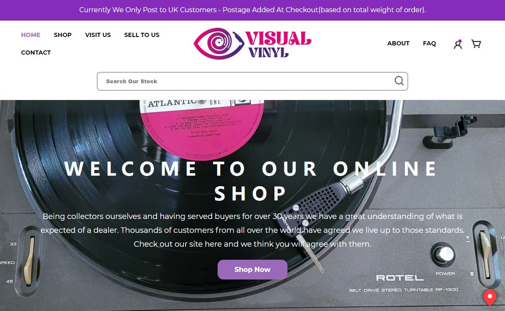Click the magnifying glass search icon

tap(399, 81)
